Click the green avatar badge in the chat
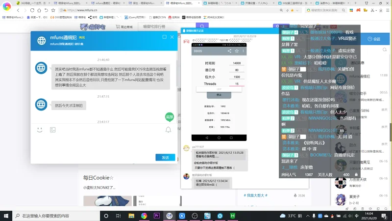Screen dimensions: 392x221 (x=170, y=117)
